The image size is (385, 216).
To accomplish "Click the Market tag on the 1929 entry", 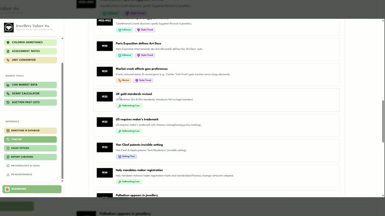I will [124, 80].
